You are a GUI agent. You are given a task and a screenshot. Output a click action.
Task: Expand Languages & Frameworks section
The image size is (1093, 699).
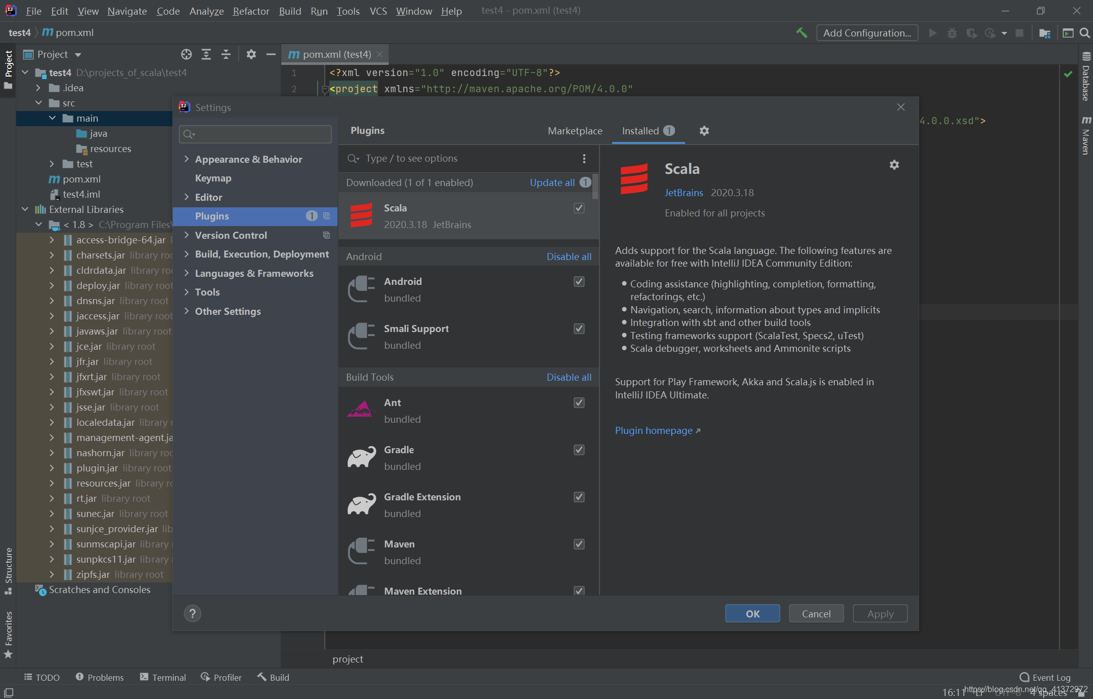[186, 273]
